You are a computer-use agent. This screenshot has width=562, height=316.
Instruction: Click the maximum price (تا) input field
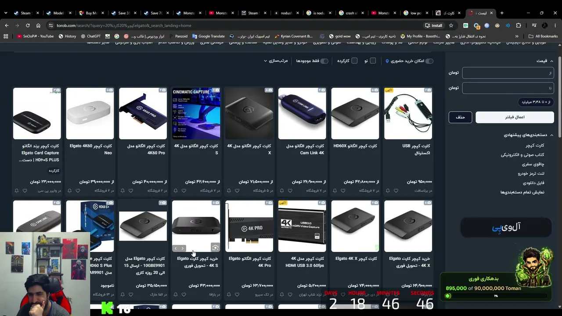pos(508,88)
